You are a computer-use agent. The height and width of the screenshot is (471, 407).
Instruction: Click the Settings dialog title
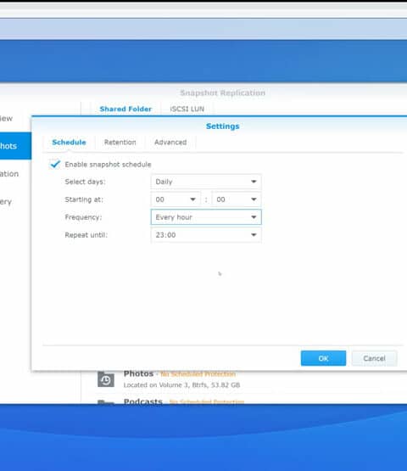223,126
